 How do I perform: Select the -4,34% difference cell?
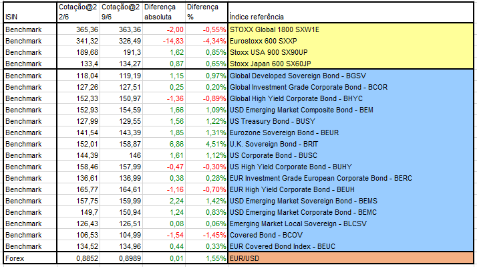tap(206, 41)
